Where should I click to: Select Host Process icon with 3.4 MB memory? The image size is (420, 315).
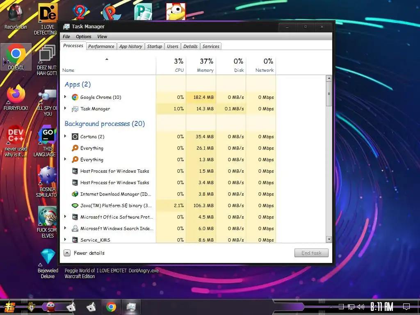tap(75, 183)
